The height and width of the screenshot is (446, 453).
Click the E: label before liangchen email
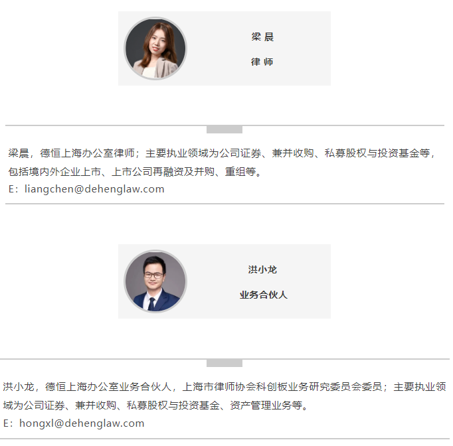tap(13, 189)
